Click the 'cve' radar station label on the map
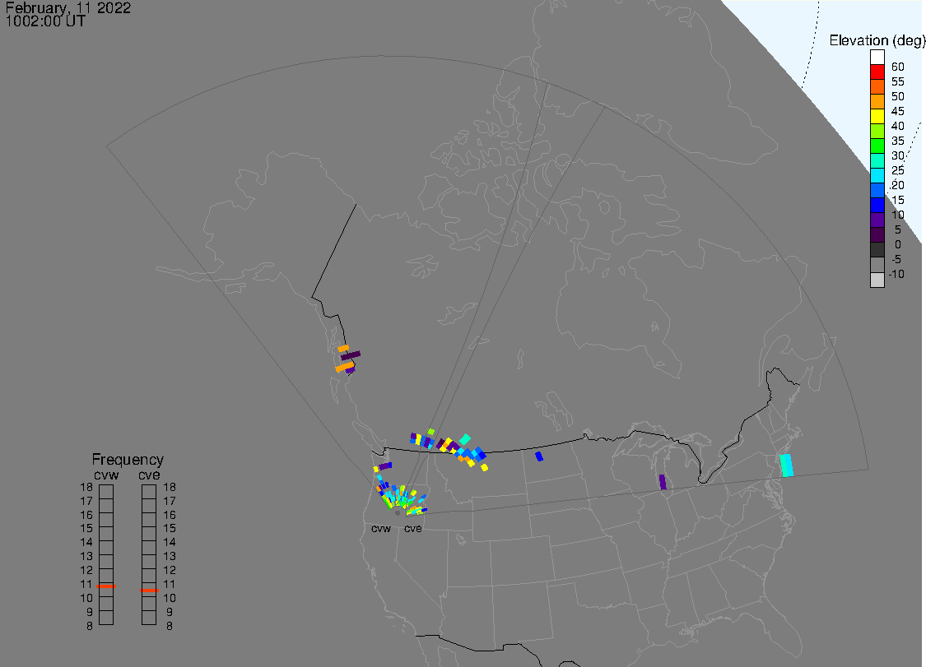 [x=413, y=529]
